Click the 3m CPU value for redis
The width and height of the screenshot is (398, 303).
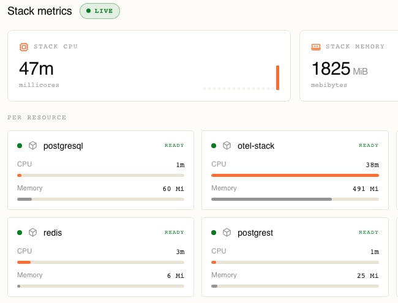[x=180, y=252]
